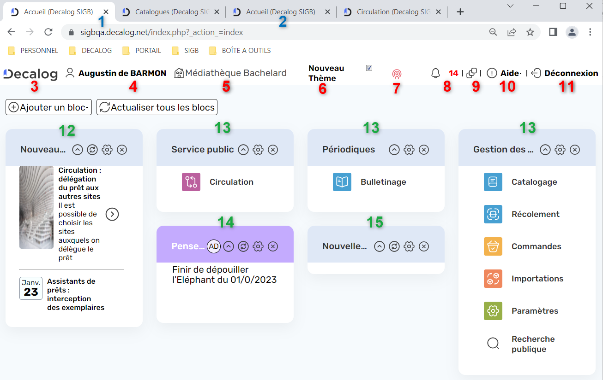The width and height of the screenshot is (603, 380).
Task: Click the AD badge in the Pense... header
Action: 214,246
